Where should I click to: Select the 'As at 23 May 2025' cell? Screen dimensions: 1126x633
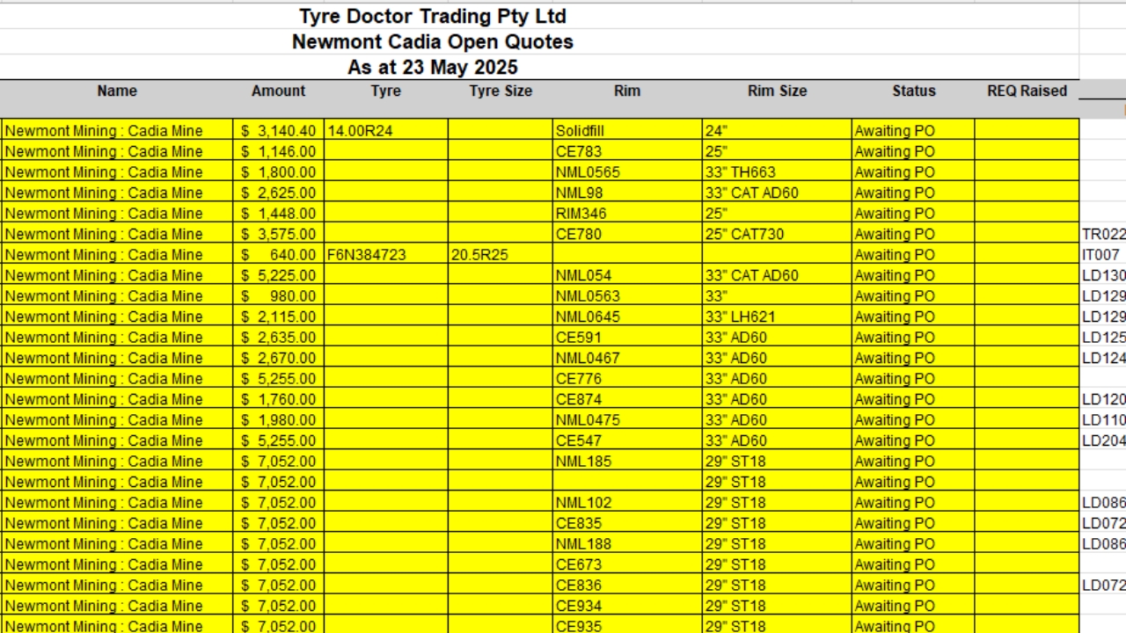pyautogui.click(x=433, y=68)
